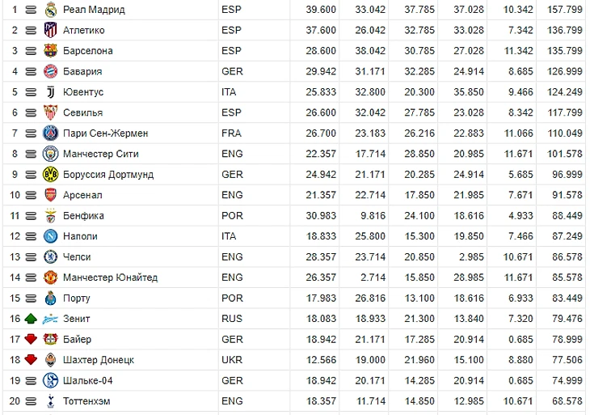The height and width of the screenshot is (415, 590).
Task: Click the Atlético Madrid club crest icon
Action: pyautogui.click(x=51, y=30)
